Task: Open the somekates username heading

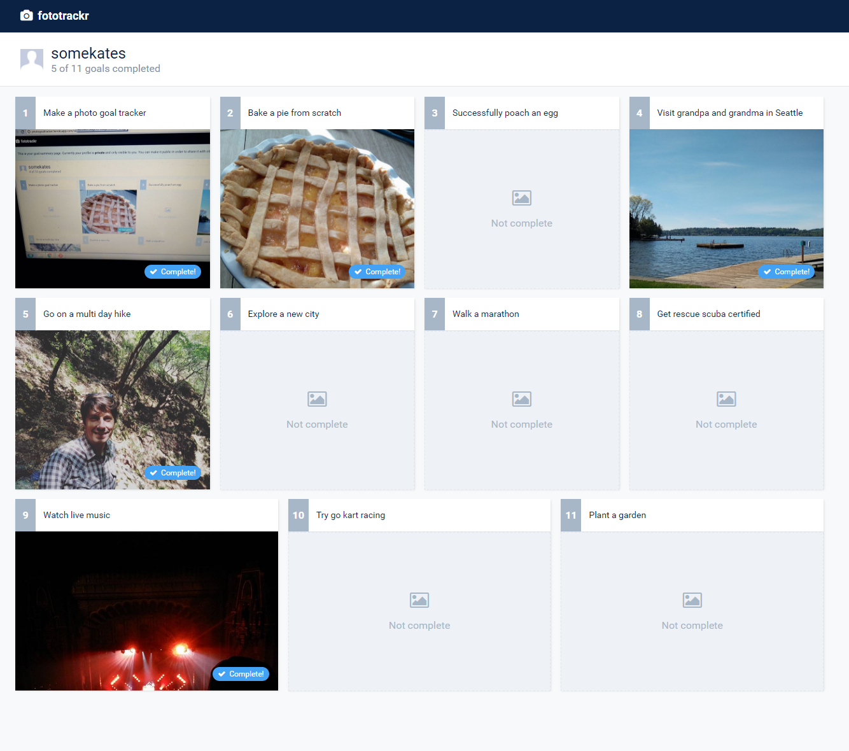Action: (x=88, y=53)
